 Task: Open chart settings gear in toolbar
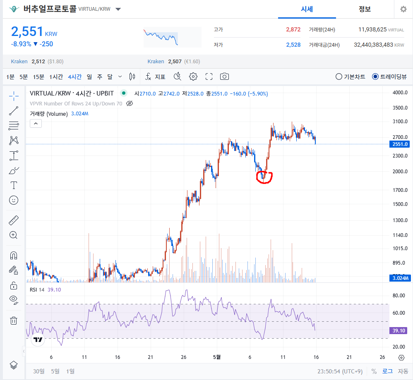[x=193, y=76]
